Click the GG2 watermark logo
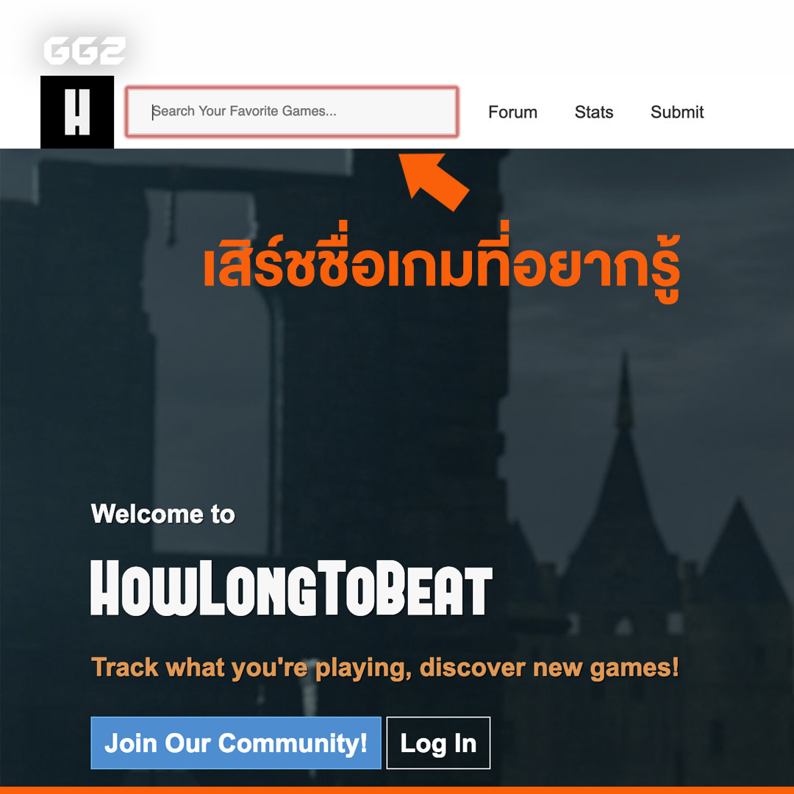Viewport: 794px width, 794px height. pyautogui.click(x=85, y=51)
